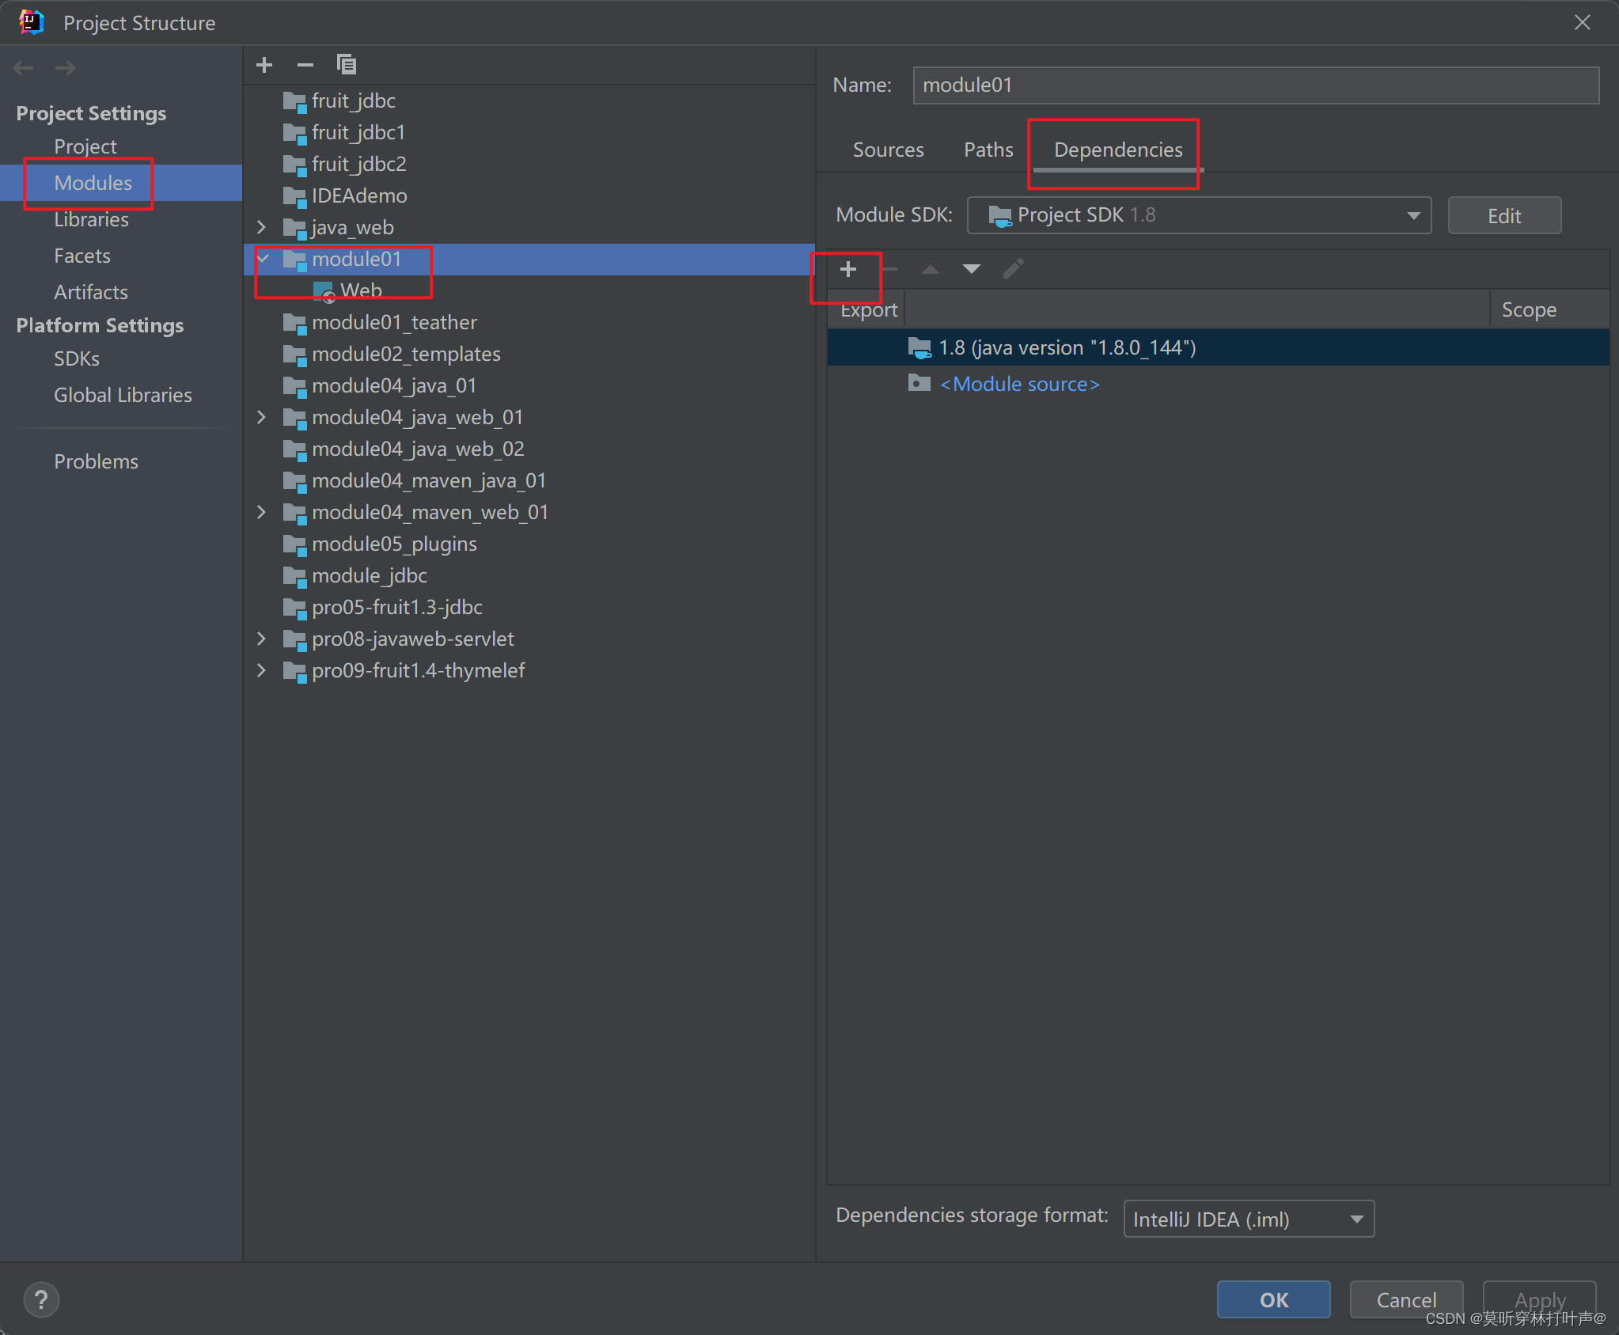The width and height of the screenshot is (1619, 1335).
Task: Expand the pro08-javaweb-servlet node
Action: coord(262,639)
